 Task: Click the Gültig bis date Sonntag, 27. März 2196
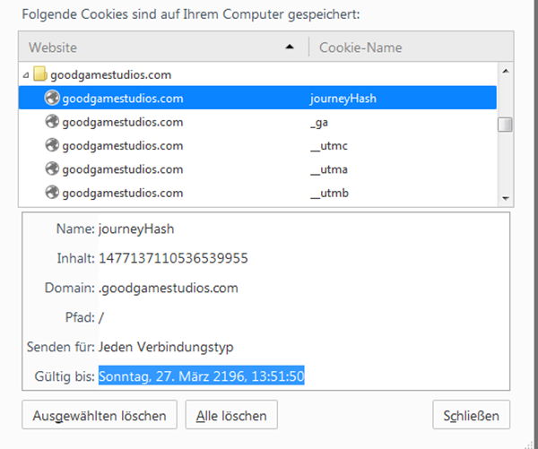pyautogui.click(x=202, y=376)
